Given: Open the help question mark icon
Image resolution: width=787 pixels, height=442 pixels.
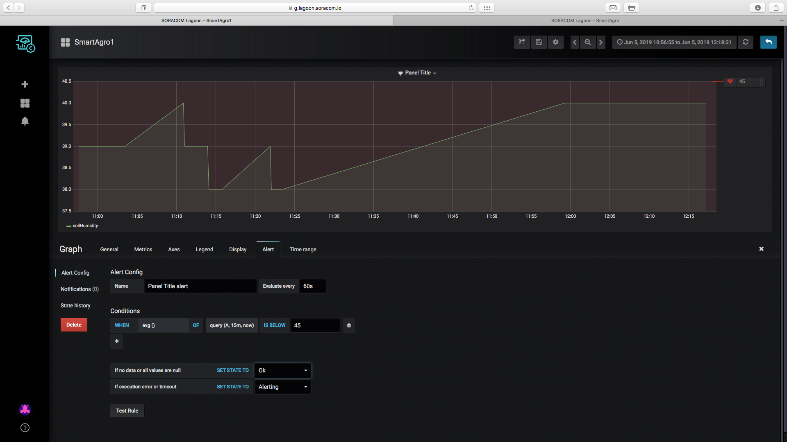Looking at the screenshot, I should [25, 428].
